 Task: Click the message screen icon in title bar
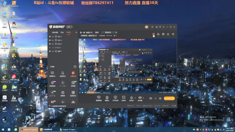[152, 27]
